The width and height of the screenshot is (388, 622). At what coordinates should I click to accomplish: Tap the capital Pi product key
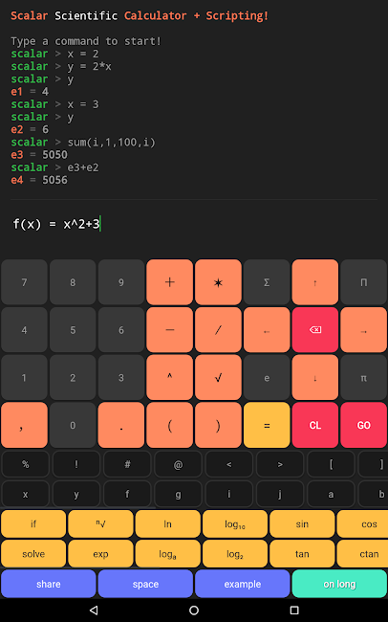tap(363, 282)
